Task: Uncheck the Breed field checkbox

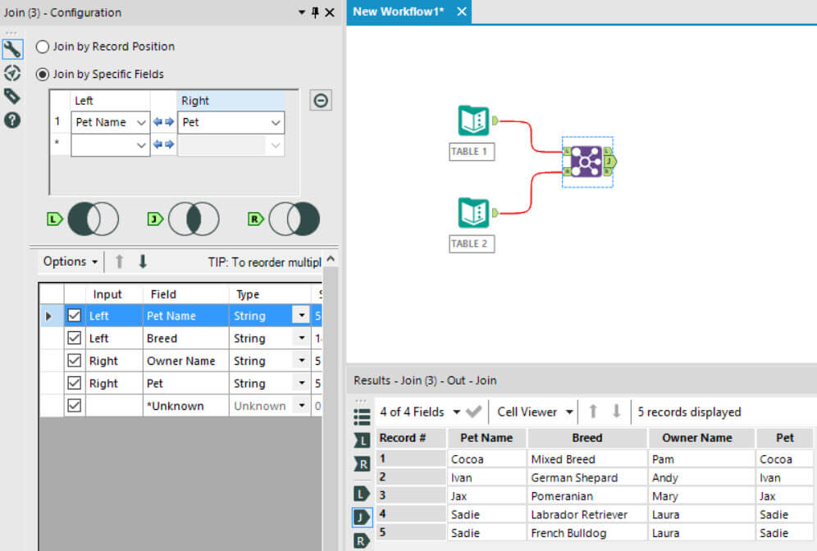Action: point(74,338)
